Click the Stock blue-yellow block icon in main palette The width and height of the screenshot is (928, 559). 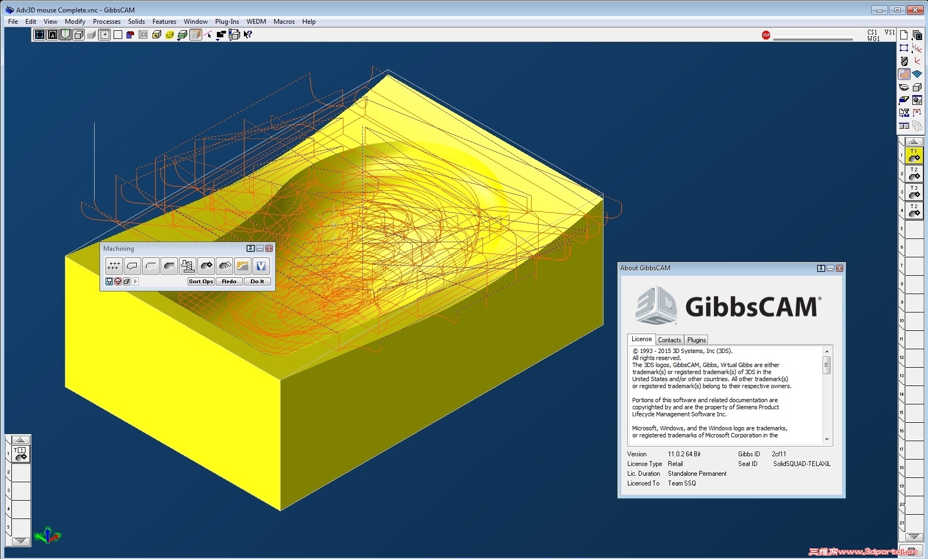coord(904,100)
